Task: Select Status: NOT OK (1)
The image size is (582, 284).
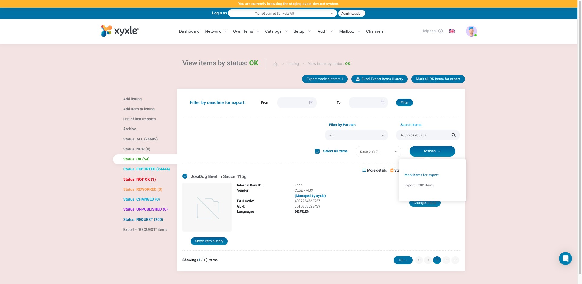Action: tap(139, 179)
